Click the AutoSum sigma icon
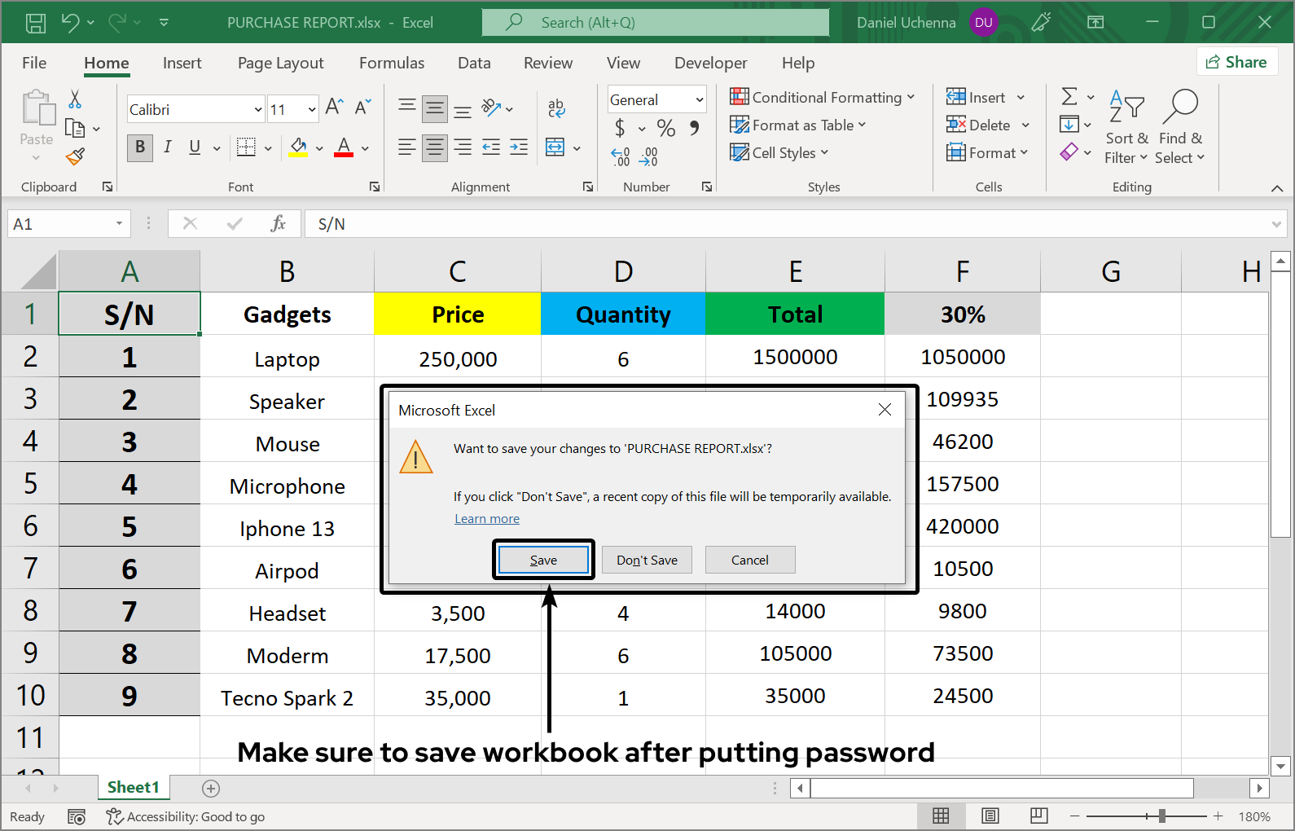1295x831 pixels. pyautogui.click(x=1069, y=97)
